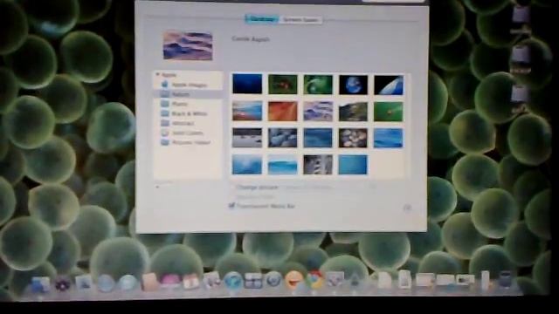The image size is (559, 314).
Task: Toggle the Translucent Menu Bar checkbox
Action: (x=231, y=206)
